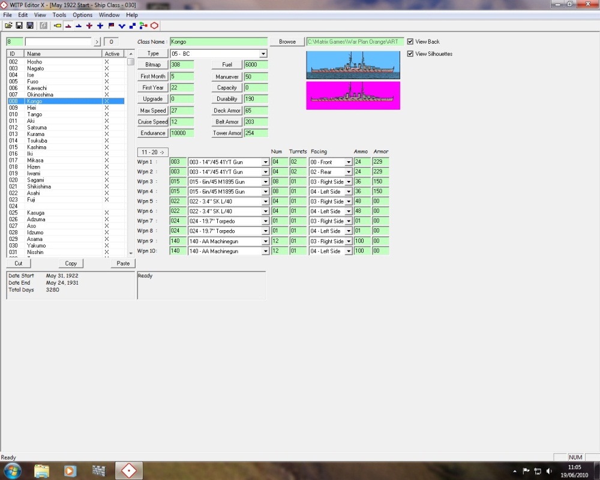The width and height of the screenshot is (600, 480).
Task: Click the connected-nodes toolbar icon
Action: click(x=143, y=26)
